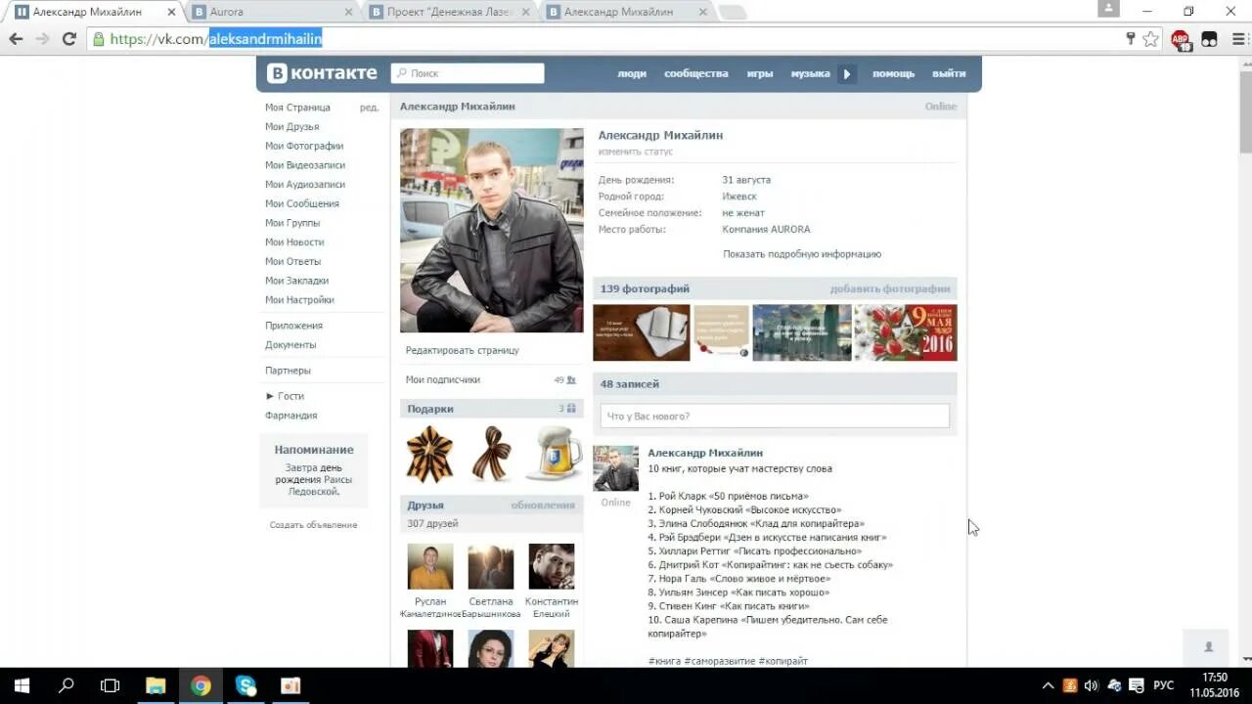Close the Aurora tab
The image size is (1252, 704).
tap(348, 12)
